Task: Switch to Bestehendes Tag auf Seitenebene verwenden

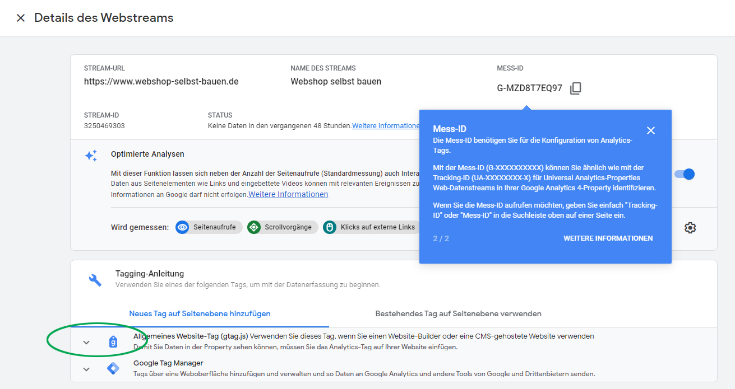Action: 458,313
